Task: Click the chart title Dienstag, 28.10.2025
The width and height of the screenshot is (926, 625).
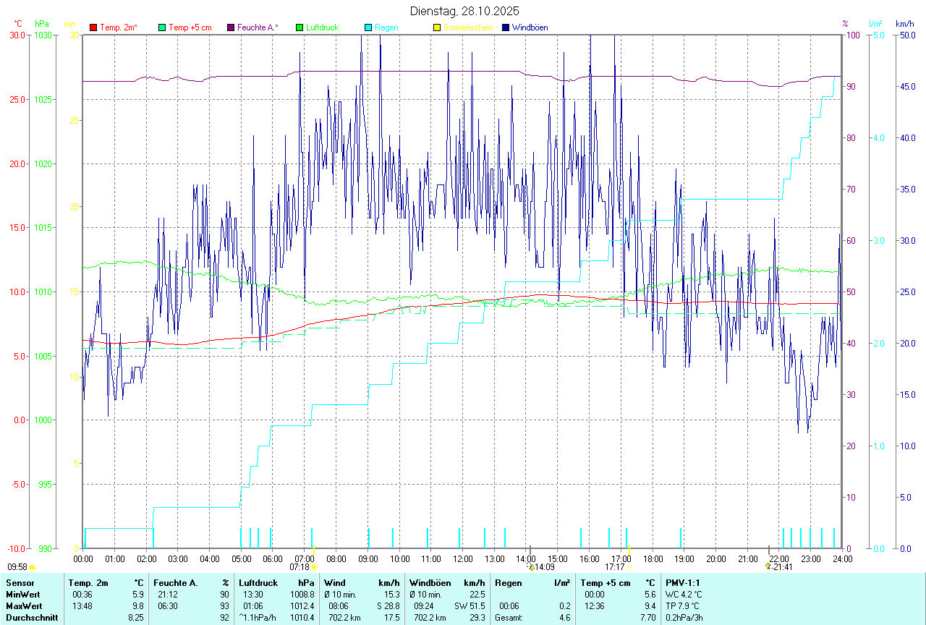Action: click(464, 11)
